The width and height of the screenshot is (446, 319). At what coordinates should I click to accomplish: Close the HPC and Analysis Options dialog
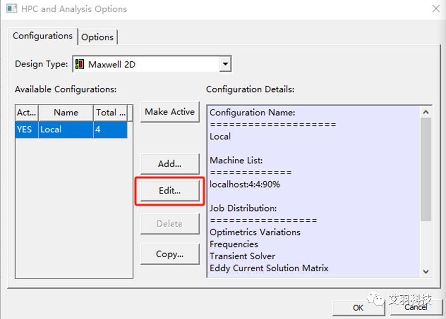pyautogui.click(x=436, y=9)
